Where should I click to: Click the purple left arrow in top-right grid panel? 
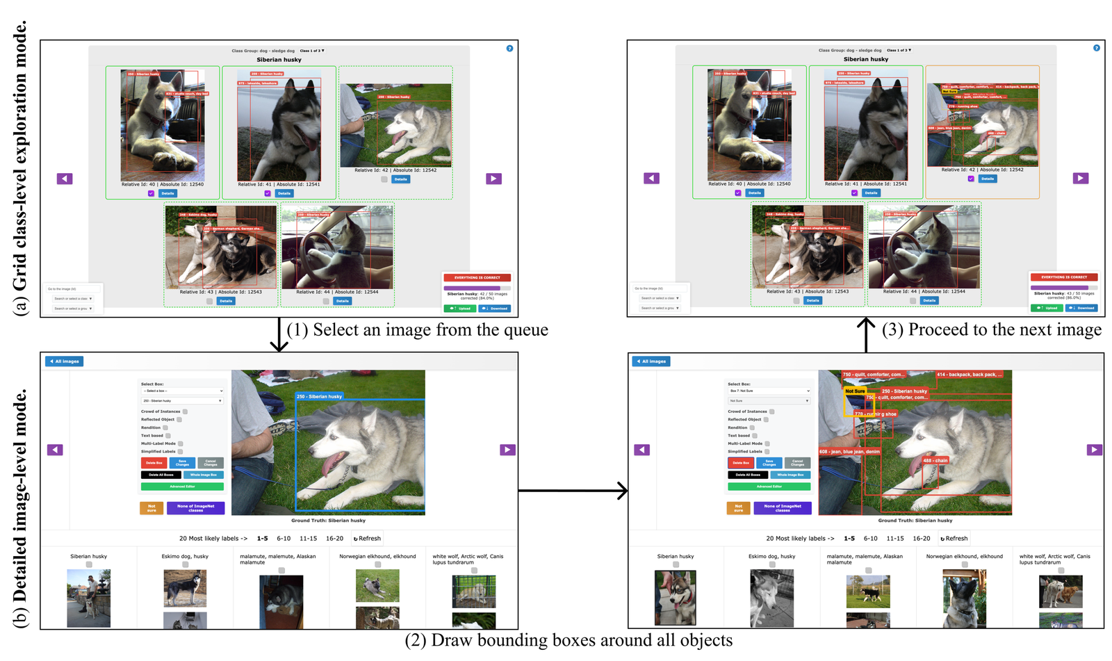pos(651,178)
